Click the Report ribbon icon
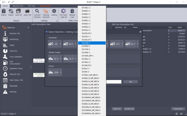Screen dimensions: 187x116 4,12
